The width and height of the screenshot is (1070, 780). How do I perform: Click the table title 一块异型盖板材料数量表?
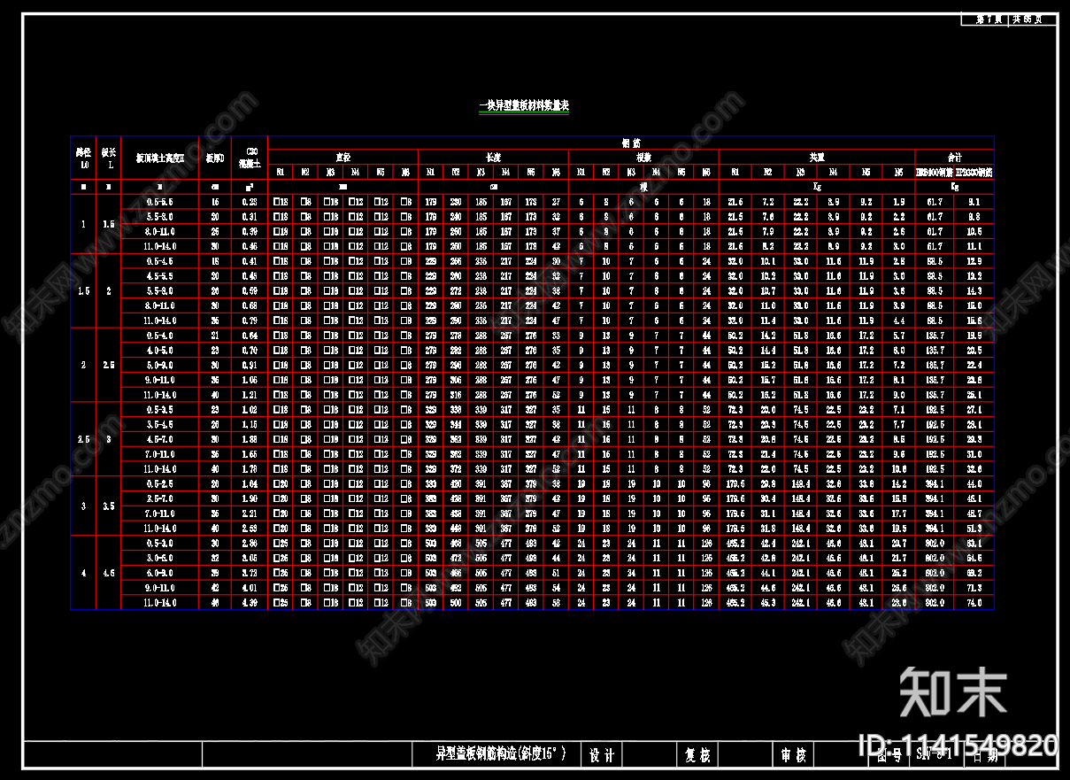coord(523,105)
